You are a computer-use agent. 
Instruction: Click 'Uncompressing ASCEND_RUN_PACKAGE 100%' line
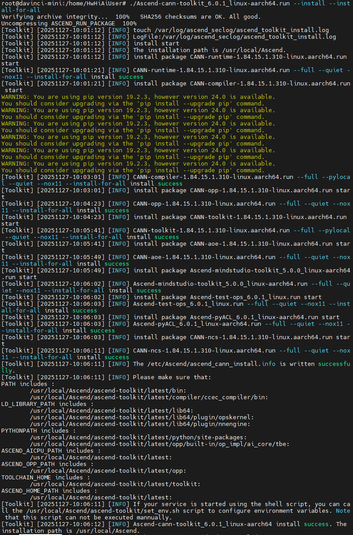click(x=69, y=24)
